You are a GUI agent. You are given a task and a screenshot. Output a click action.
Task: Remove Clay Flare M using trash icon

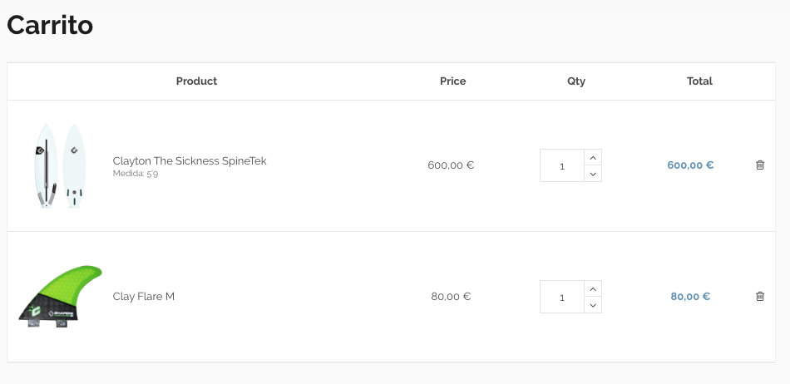760,296
